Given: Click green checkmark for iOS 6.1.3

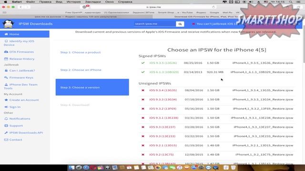Looking at the screenshot, I should pyautogui.click(x=143, y=72).
